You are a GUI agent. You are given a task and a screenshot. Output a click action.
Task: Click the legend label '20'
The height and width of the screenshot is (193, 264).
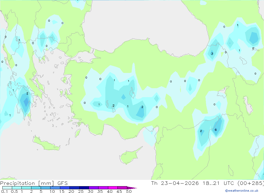coord(71,191)
